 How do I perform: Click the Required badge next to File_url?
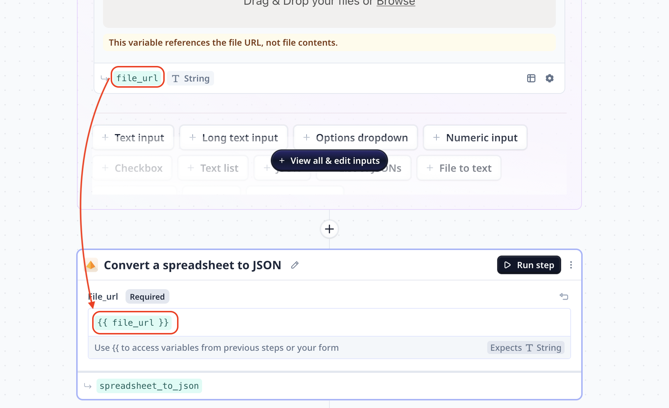(x=147, y=297)
